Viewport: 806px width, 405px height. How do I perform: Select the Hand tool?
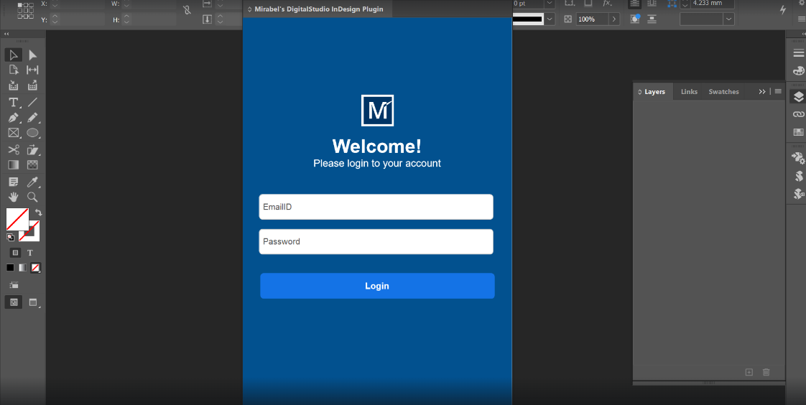14,197
